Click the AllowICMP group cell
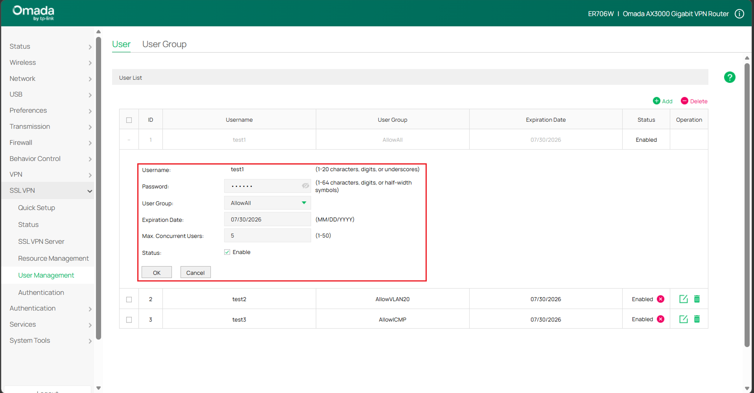The image size is (754, 393). coord(392,320)
